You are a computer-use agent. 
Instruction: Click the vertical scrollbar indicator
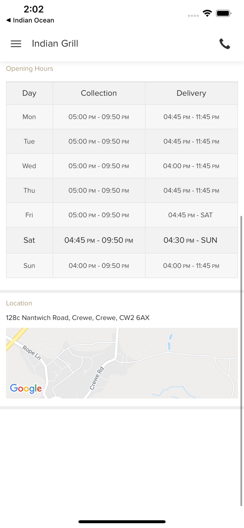pos(241,359)
